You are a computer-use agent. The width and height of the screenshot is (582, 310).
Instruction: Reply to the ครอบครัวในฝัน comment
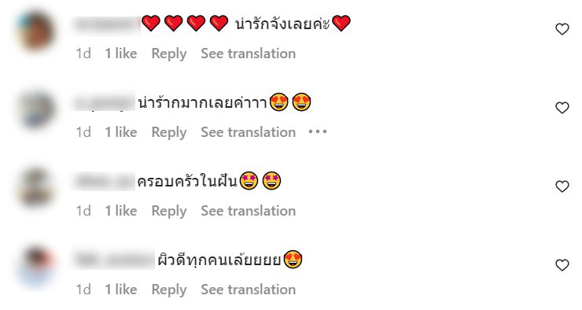(x=169, y=211)
